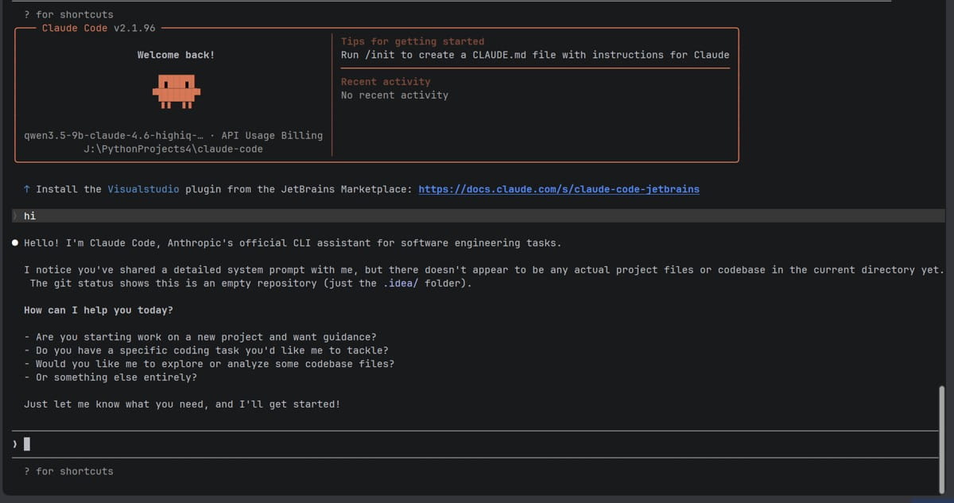954x503 pixels.
Task: Select the 'Recent activity' heading
Action: (386, 81)
